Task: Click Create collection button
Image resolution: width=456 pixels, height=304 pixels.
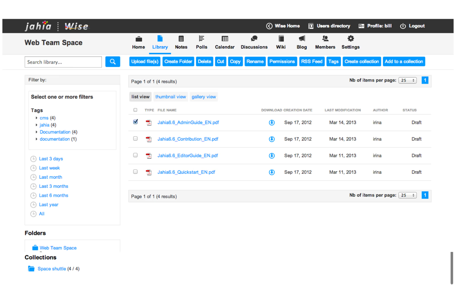Action: (362, 62)
